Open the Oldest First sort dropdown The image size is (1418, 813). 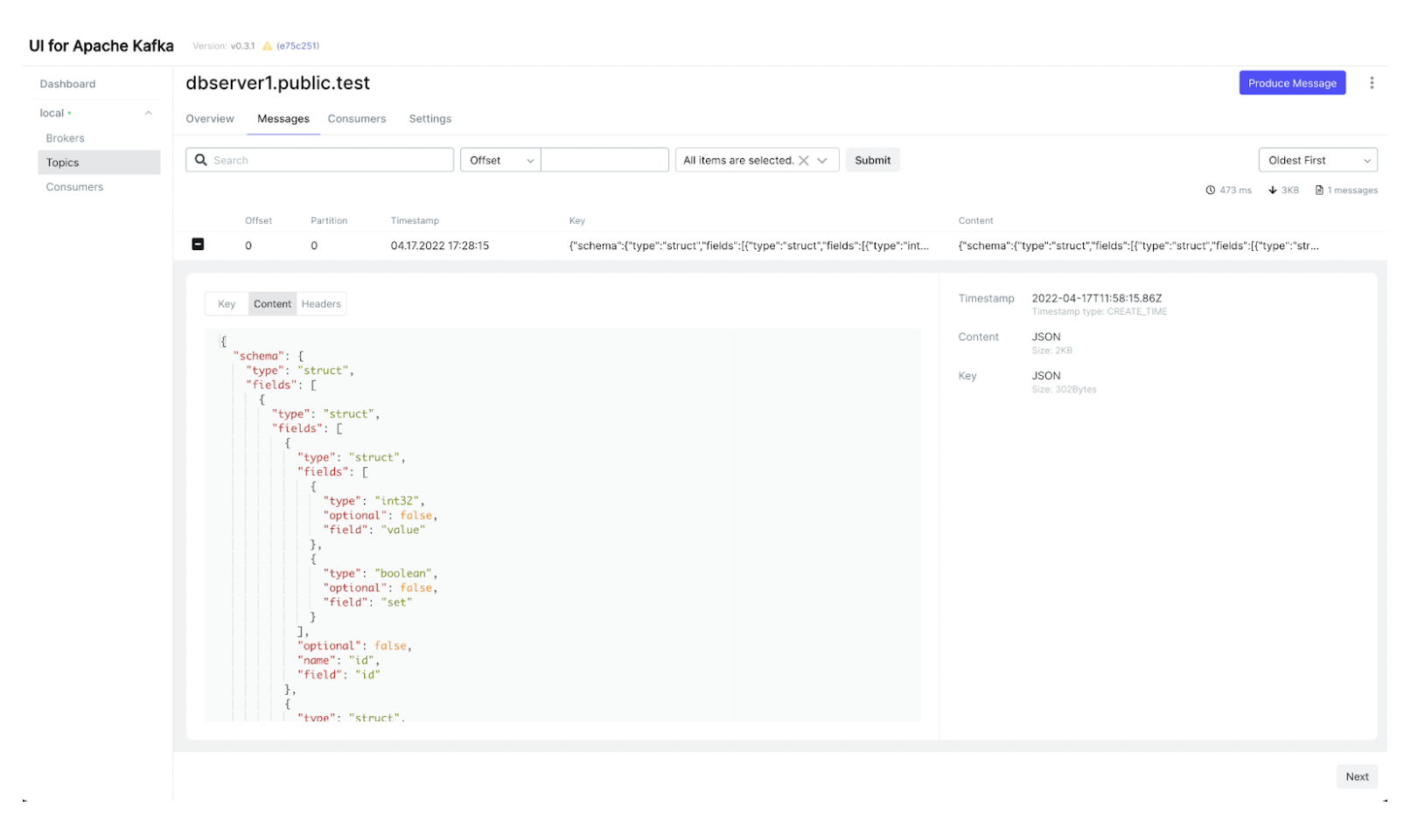tap(1317, 161)
